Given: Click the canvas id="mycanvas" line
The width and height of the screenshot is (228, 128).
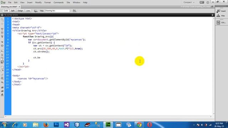Looking at the screenshot, I should point(33,79).
